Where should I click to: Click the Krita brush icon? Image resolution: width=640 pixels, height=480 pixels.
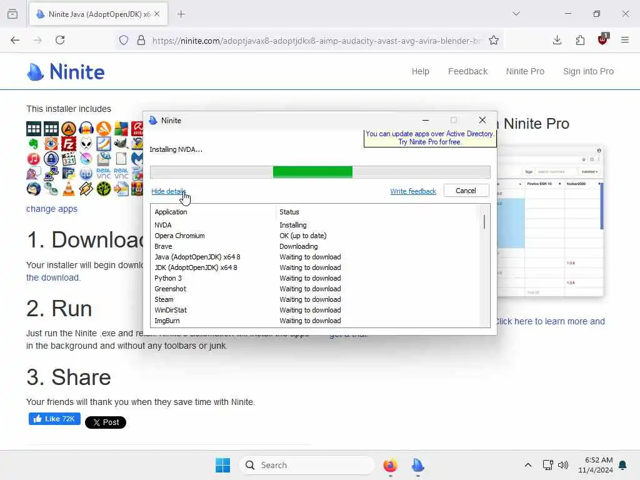pos(86,159)
